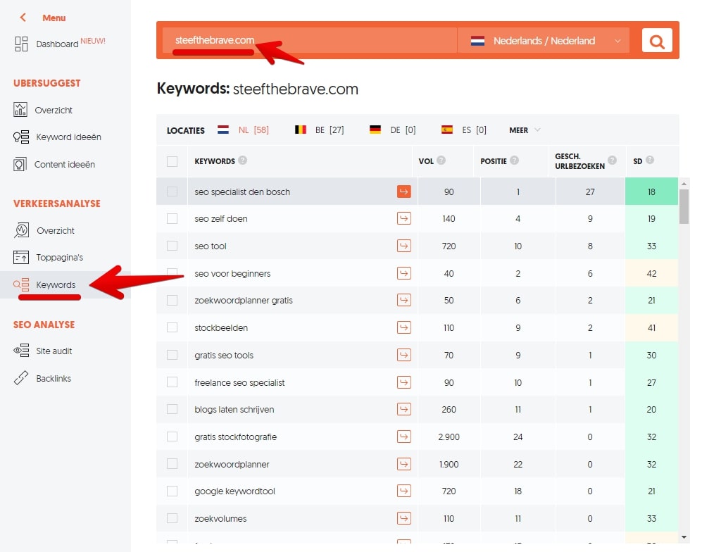This screenshot has width=702, height=552.
Task: Open arrow icon for gratis stockfotografie
Action: [404, 437]
